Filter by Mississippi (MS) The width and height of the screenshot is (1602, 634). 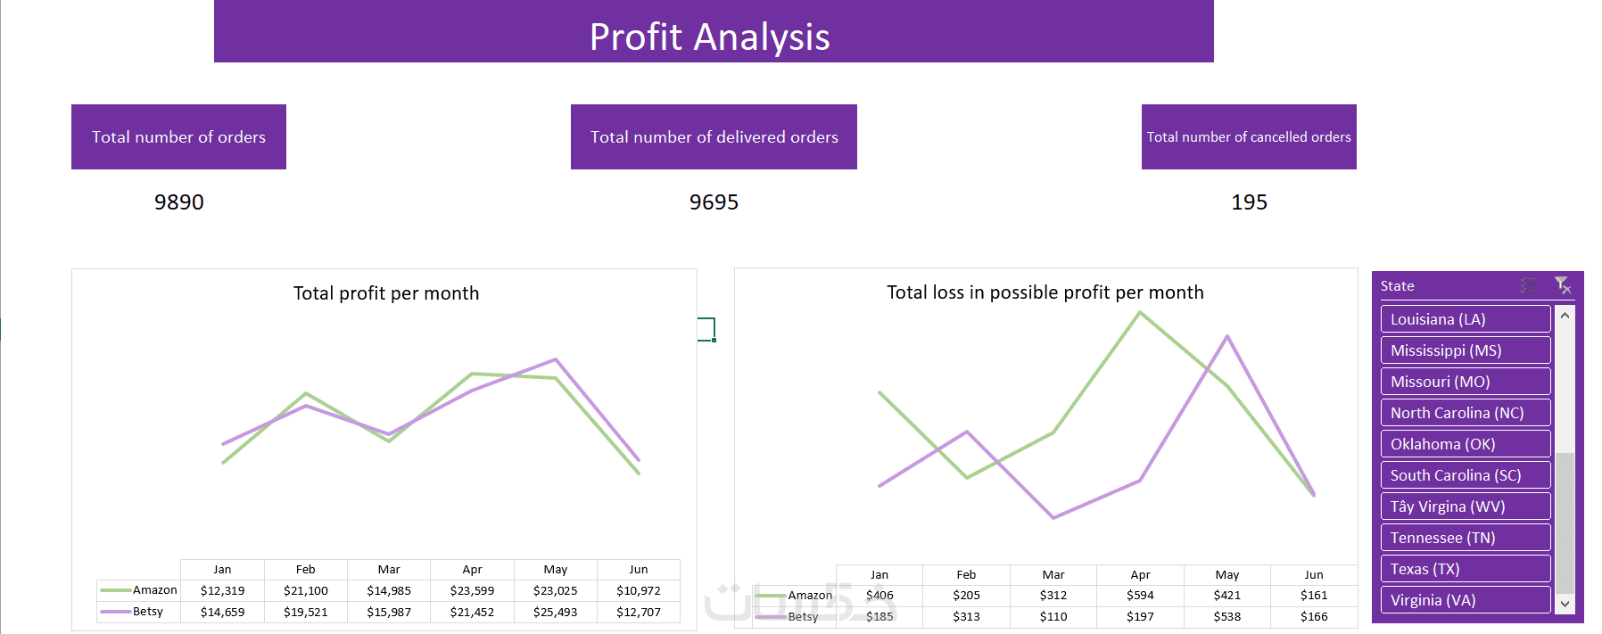click(1465, 350)
